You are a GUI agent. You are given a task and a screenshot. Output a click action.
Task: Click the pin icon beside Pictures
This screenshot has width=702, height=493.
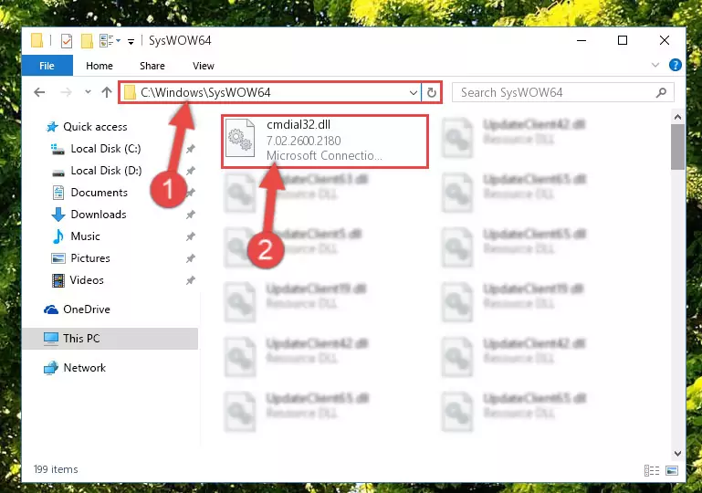point(191,258)
